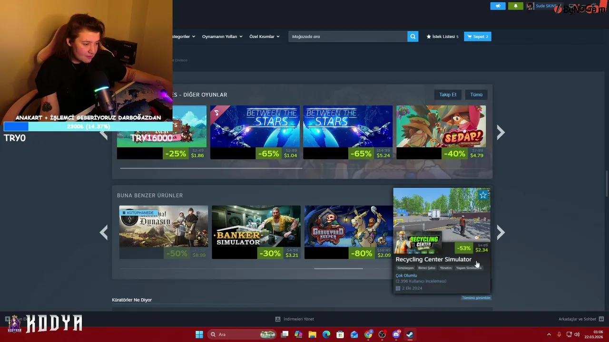Click the taskbar Ara search box
The image size is (609, 342).
[x=242, y=334]
